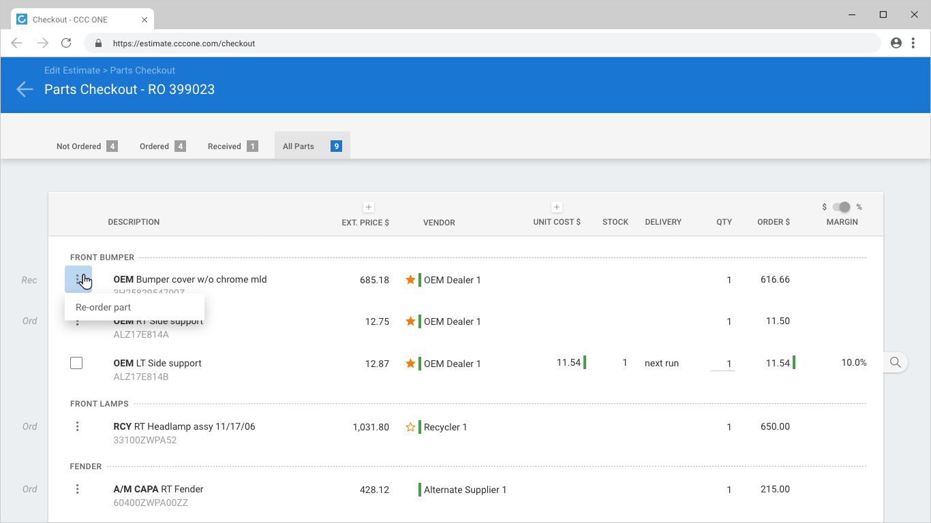Open the three-dot menu for Bumper cover row
931x523 pixels.
tap(78, 279)
